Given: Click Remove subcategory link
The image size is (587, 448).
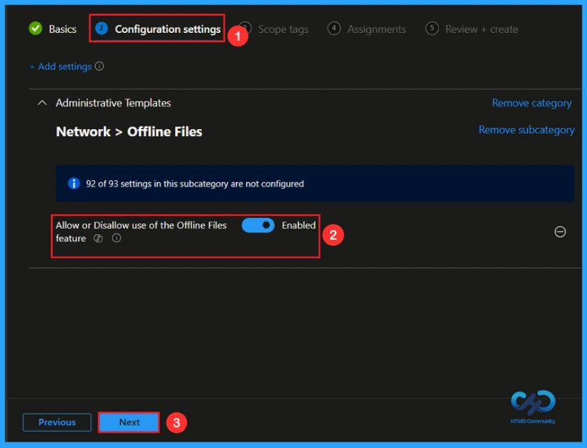Looking at the screenshot, I should coord(526,130).
